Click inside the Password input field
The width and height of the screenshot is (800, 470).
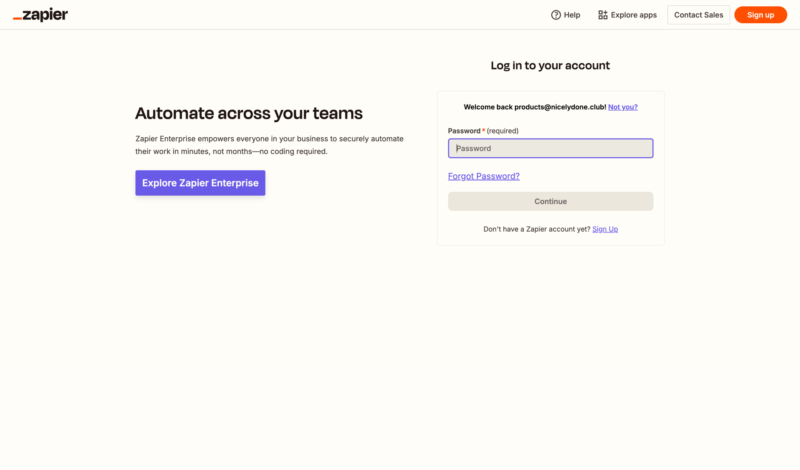tap(550, 148)
